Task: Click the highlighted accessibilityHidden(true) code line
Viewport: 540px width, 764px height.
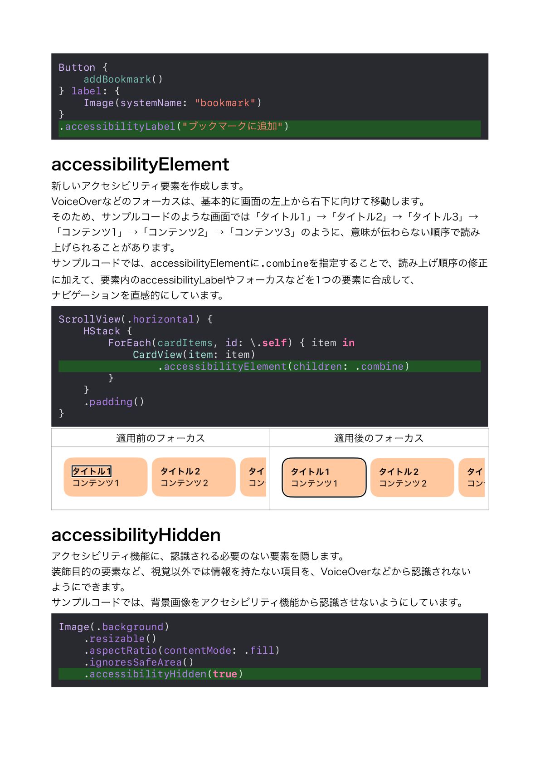Action: tap(270, 674)
